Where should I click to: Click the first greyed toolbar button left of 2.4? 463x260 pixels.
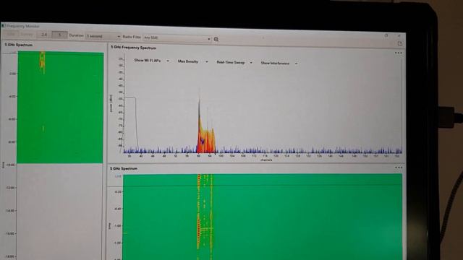click(12, 34)
